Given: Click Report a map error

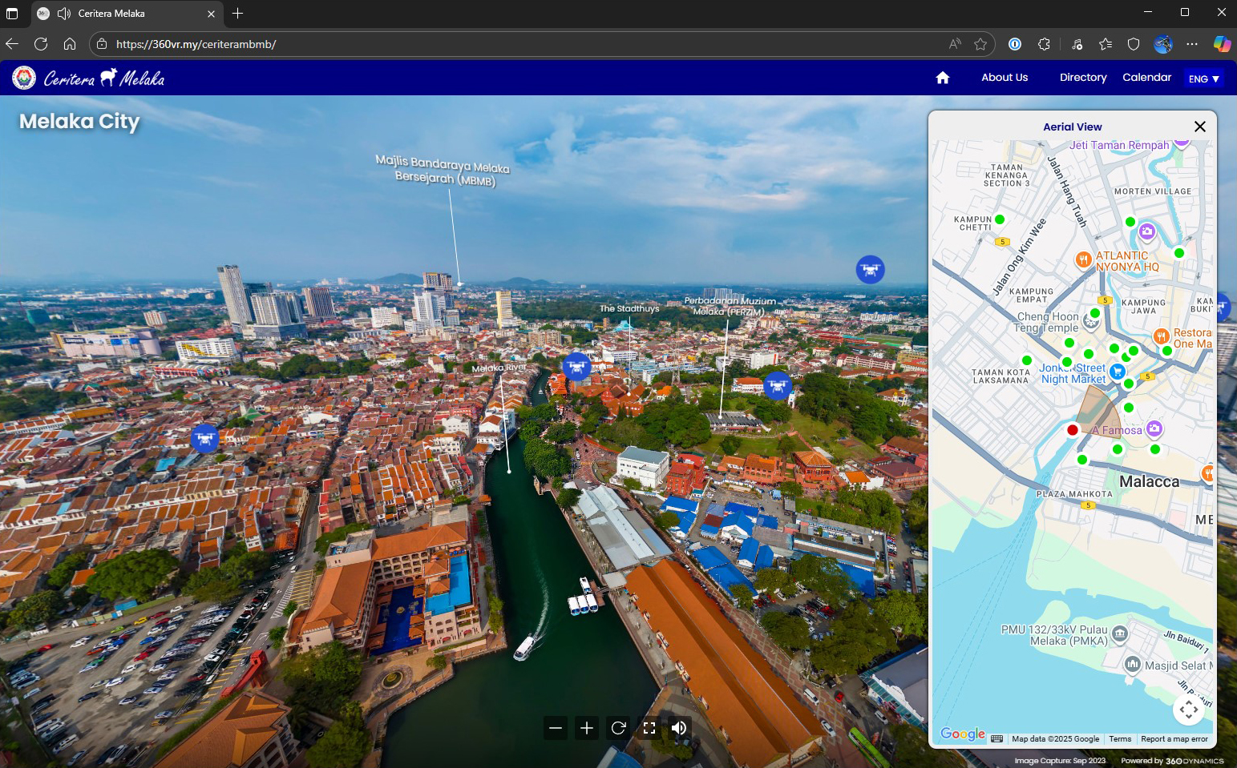Looking at the screenshot, I should (x=1174, y=738).
